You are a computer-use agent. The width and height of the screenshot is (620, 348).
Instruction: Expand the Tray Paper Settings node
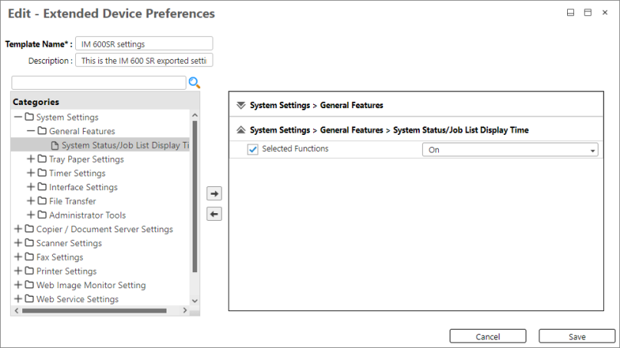[x=31, y=159]
